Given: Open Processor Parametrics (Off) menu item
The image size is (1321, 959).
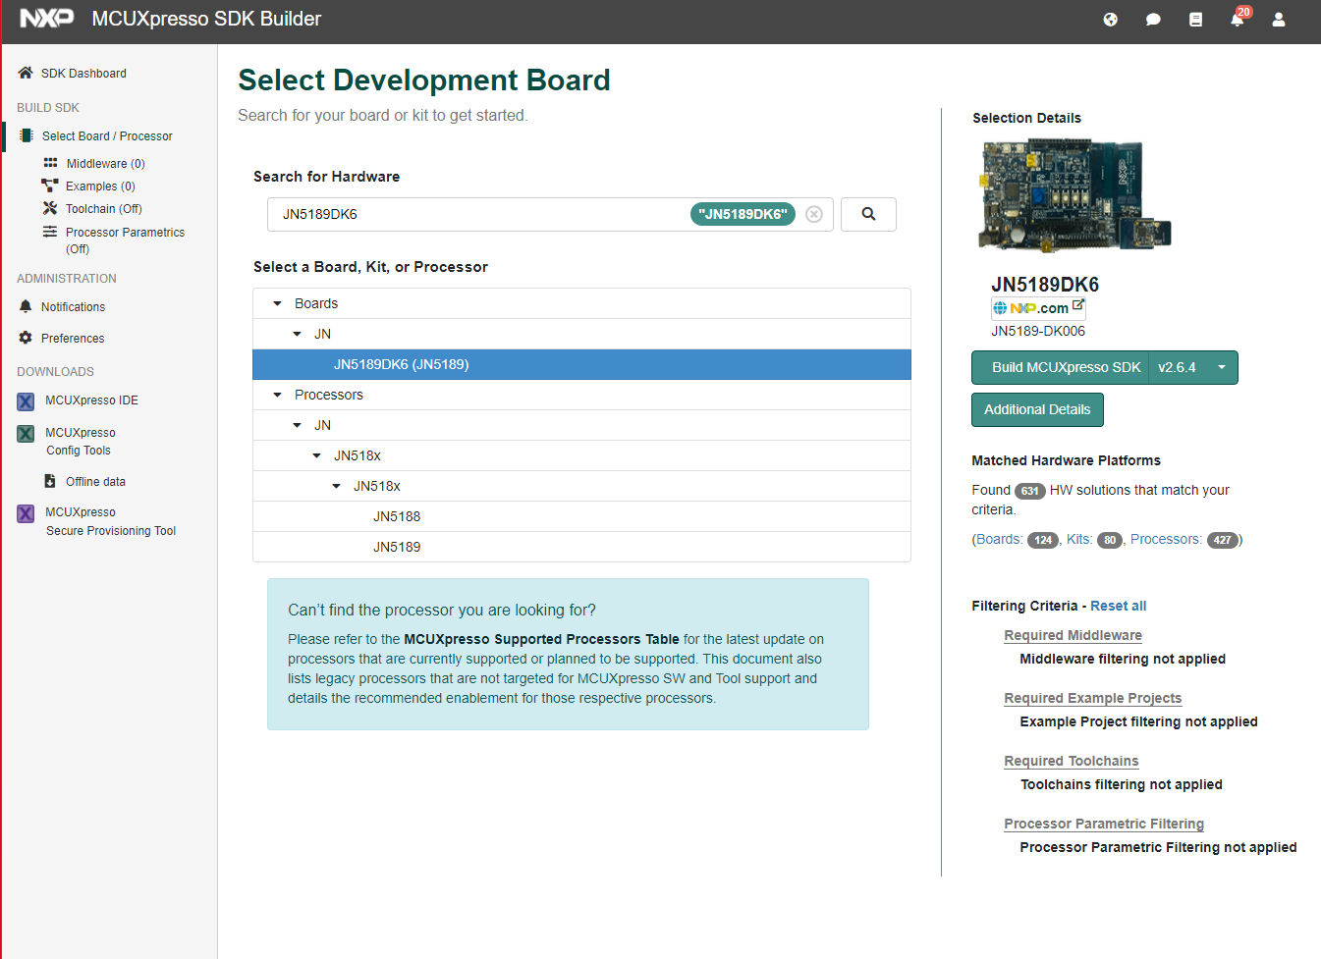Looking at the screenshot, I should (125, 240).
